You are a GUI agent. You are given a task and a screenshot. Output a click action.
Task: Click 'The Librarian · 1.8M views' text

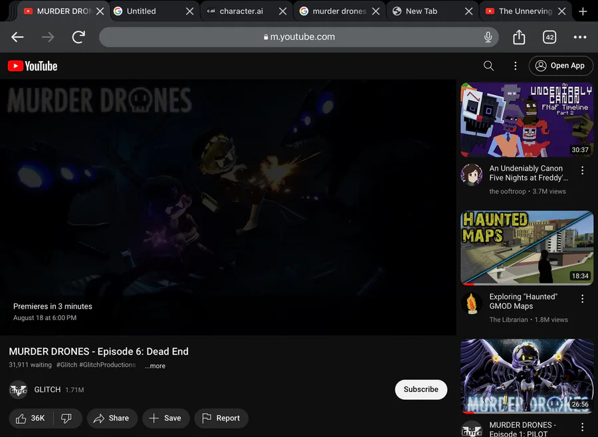tap(529, 319)
